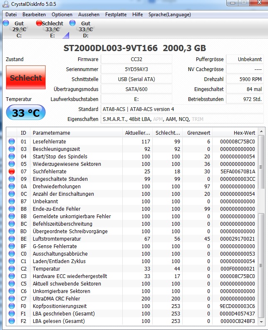Open the Optionen menu
The image size is (268, 330).
(x=62, y=15)
